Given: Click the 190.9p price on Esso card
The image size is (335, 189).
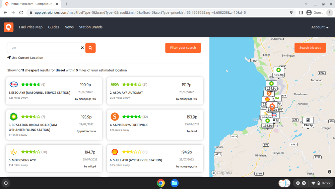Looking at the screenshot, I should click(85, 85).
